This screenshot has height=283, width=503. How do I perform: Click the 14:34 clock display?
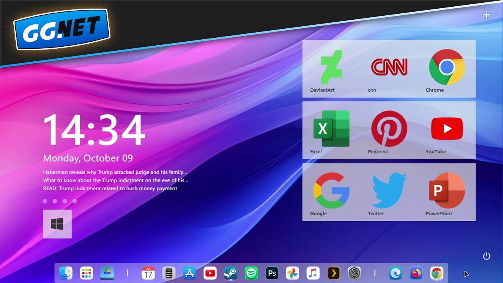(94, 130)
